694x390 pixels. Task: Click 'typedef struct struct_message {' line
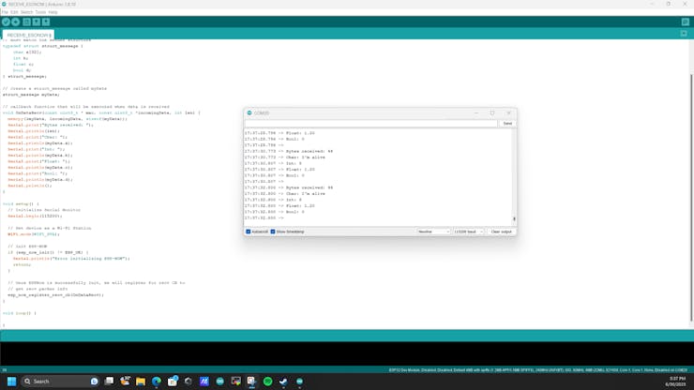click(42, 46)
